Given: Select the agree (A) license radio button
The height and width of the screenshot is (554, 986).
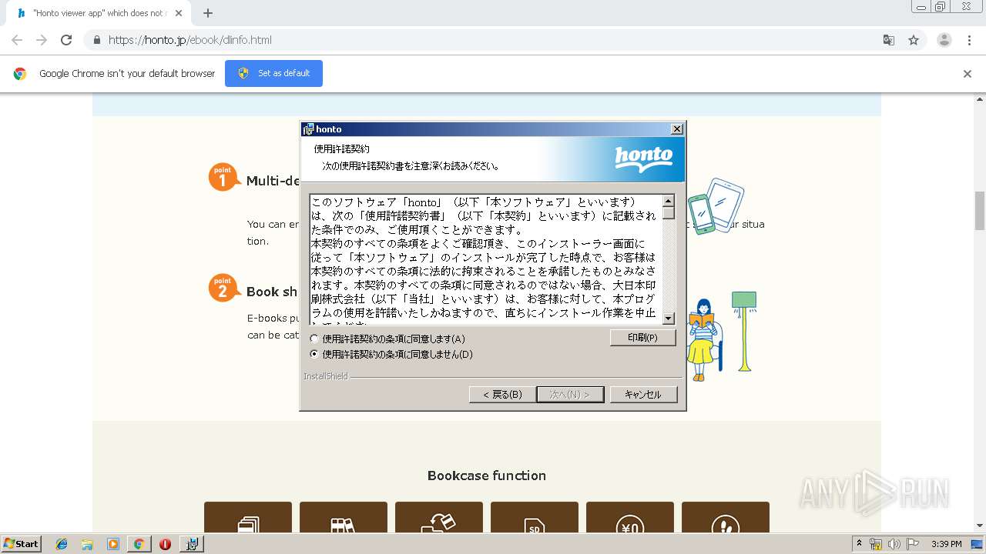Looking at the screenshot, I should tap(314, 339).
